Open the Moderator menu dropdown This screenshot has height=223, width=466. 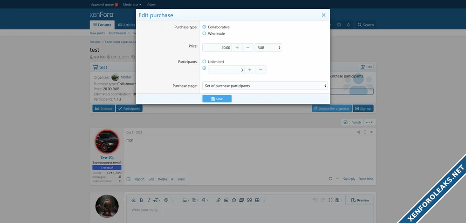[132, 4]
